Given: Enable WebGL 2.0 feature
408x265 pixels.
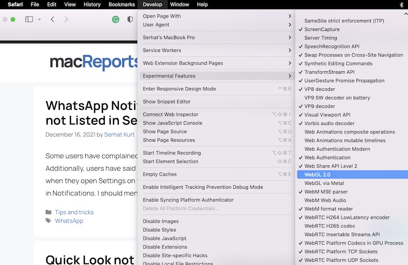Looking at the screenshot, I should pos(352,175).
